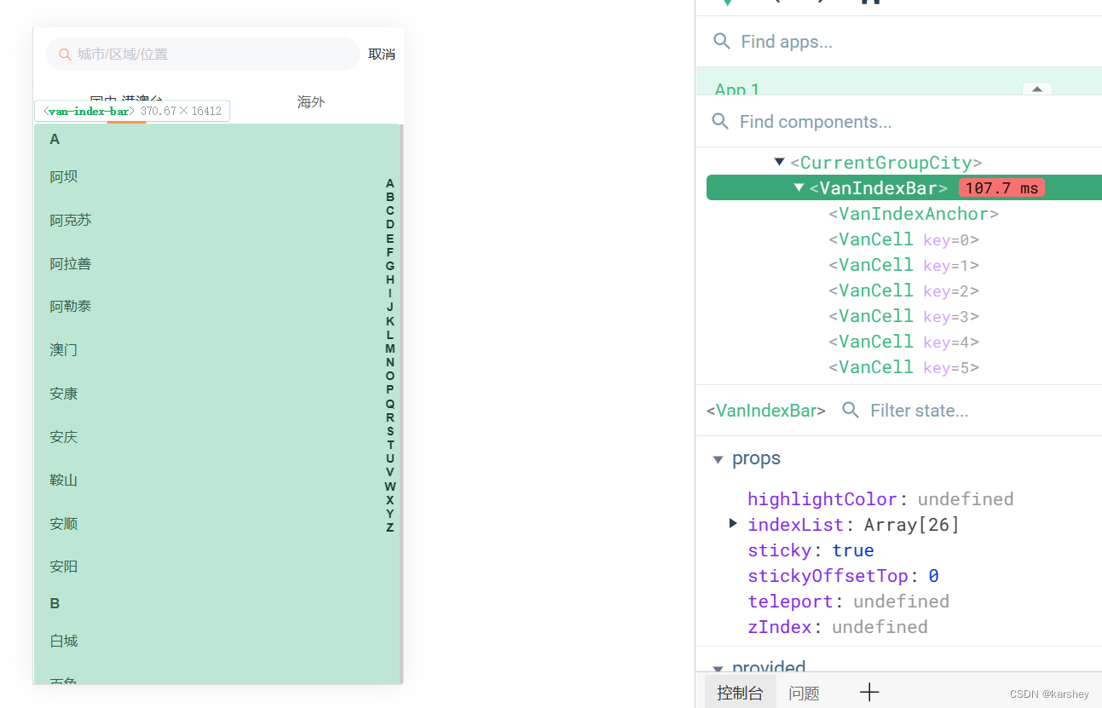The image size is (1102, 708).
Task: Select VanCell key=1 component
Action: (903, 265)
